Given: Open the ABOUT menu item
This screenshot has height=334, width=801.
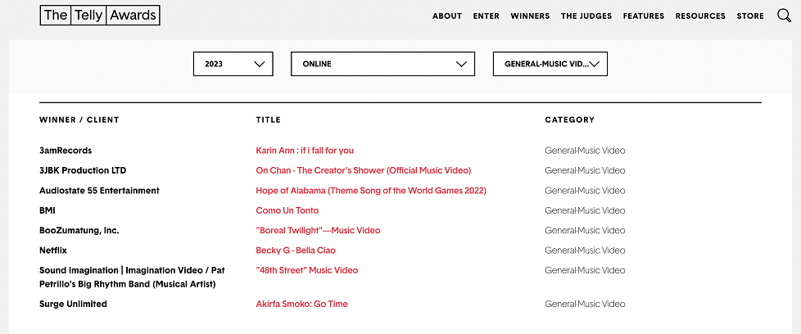Looking at the screenshot, I should point(447,16).
